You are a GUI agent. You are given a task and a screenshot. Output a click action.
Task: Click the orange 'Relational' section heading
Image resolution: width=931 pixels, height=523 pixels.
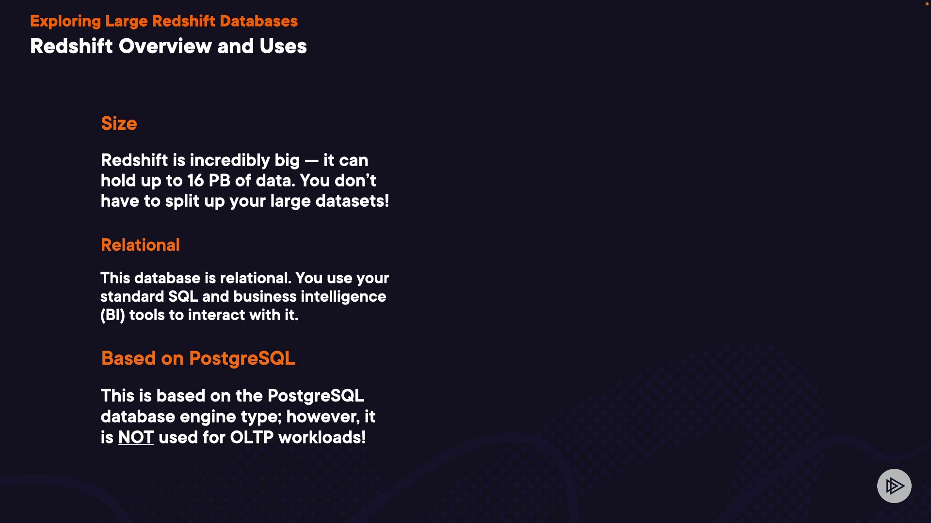(140, 245)
